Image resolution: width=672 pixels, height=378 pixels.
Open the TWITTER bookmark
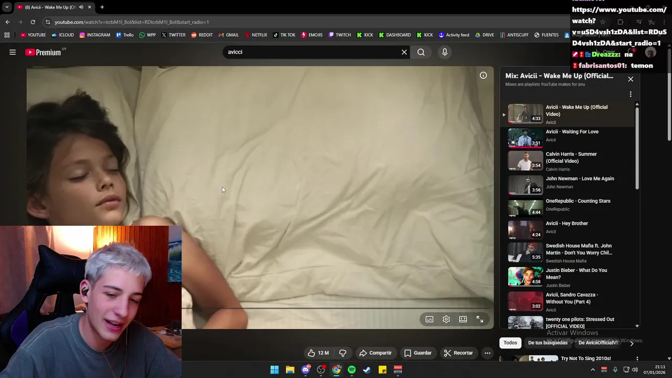[173, 35]
